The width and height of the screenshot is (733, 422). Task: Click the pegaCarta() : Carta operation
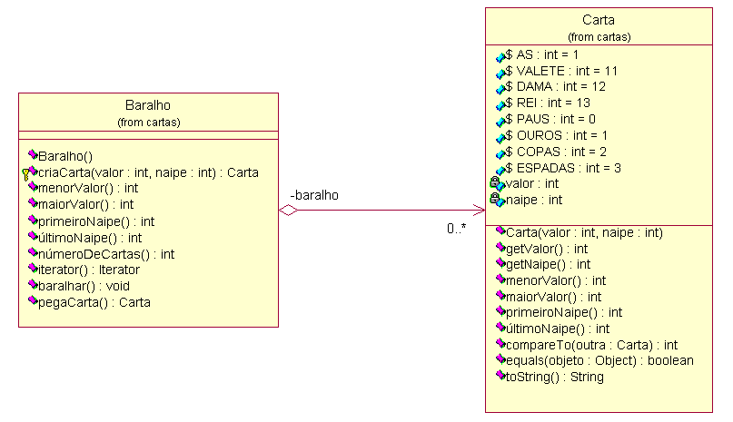pyautogui.click(x=94, y=302)
